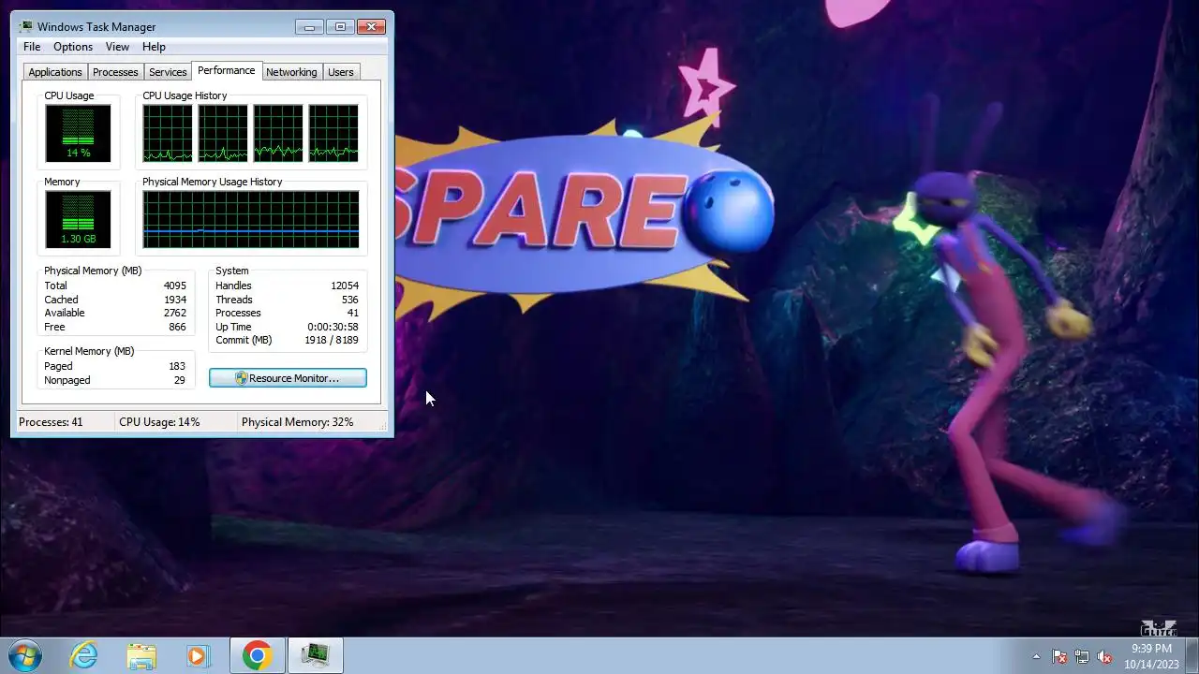Click the Show Desktop strip
1199x674 pixels.
tap(1192, 655)
